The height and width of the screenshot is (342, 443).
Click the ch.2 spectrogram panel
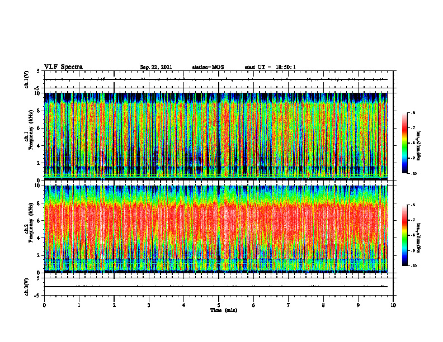(x=216, y=229)
